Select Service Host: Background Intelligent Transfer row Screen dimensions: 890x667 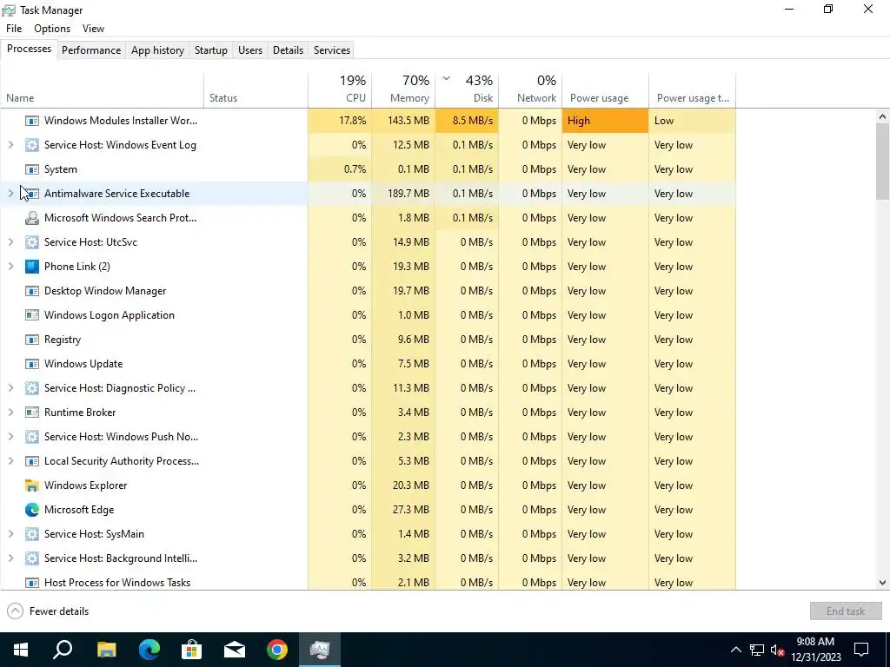click(369, 558)
